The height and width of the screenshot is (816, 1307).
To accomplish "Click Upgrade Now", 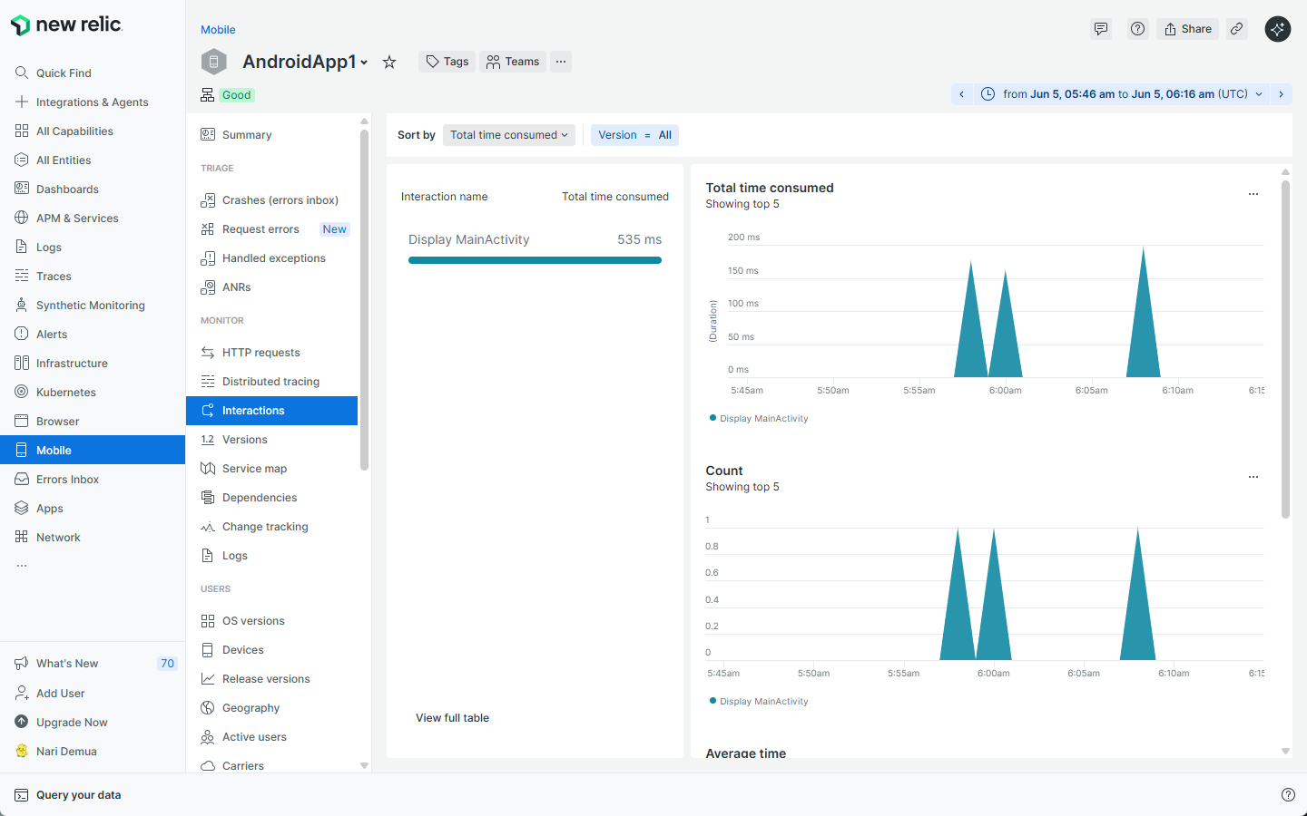I will click(72, 723).
